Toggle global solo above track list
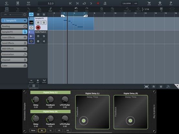This screenshot has width=179, height=134. [44, 15]
